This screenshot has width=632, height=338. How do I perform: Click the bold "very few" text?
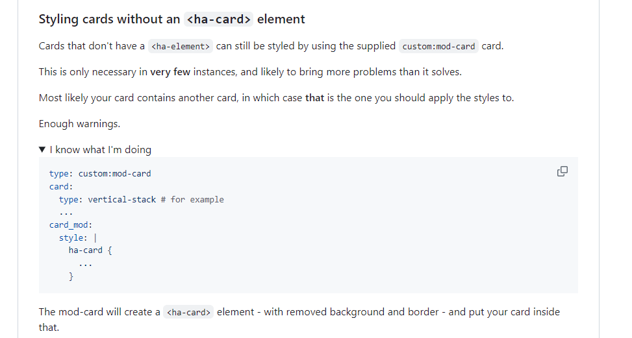click(x=170, y=72)
